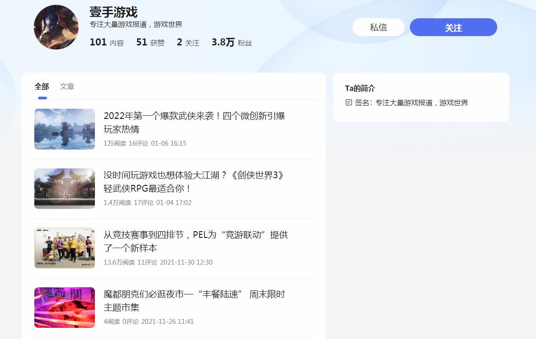This screenshot has height=339, width=536.
Task: Click the 16评论 on 01-06 article
Action: (x=139, y=143)
